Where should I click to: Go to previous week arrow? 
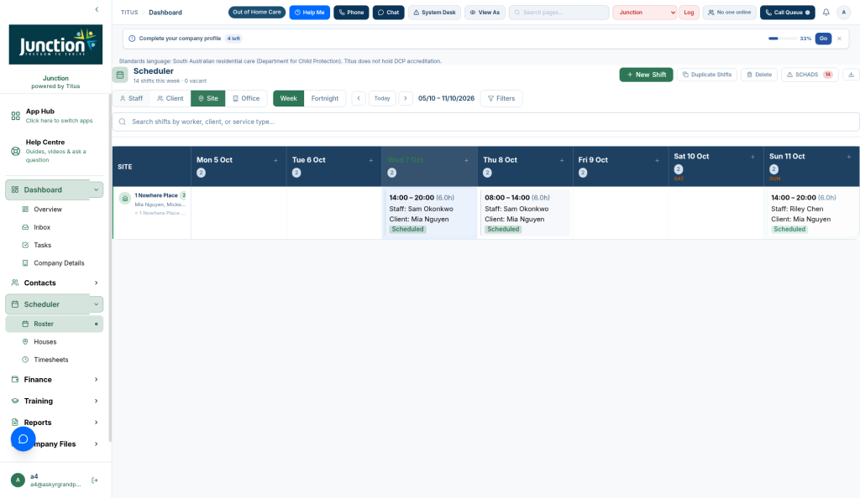click(x=359, y=98)
